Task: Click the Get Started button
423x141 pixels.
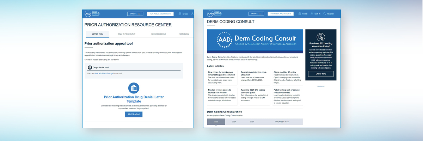Action: click(x=134, y=114)
